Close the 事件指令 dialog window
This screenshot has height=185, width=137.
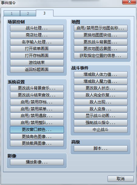(129, 2)
